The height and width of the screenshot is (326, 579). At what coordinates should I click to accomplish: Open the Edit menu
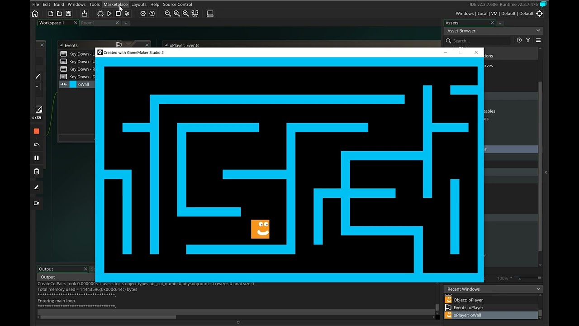pos(47,5)
